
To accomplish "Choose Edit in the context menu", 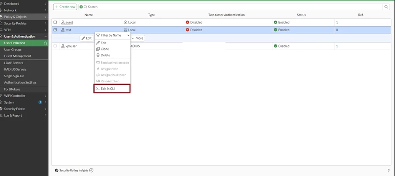I will (112, 43).
